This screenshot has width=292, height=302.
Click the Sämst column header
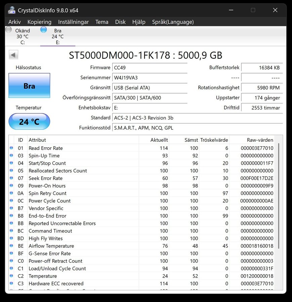tap(184, 140)
